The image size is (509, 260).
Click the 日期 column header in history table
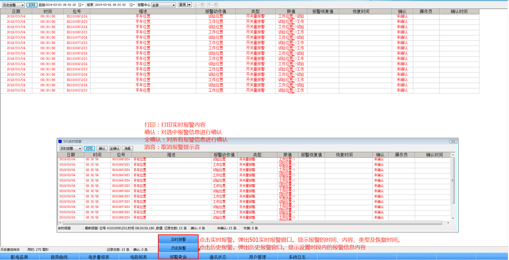(16, 11)
